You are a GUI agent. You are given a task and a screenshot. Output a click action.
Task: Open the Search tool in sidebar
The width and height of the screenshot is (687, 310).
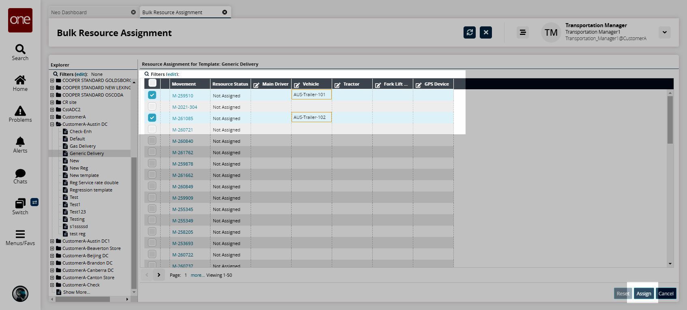coord(20,52)
